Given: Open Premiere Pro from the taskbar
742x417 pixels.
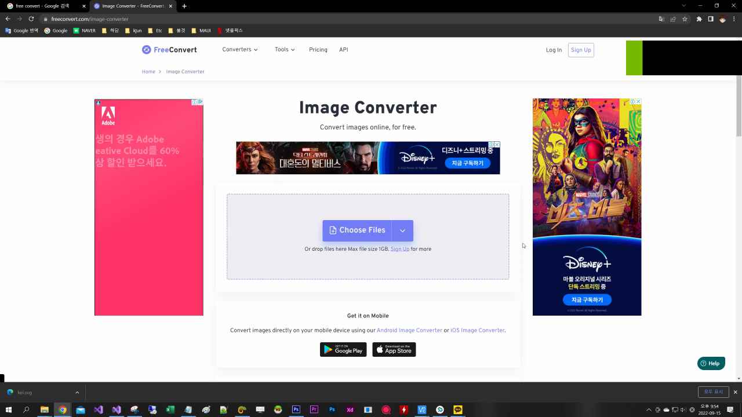Looking at the screenshot, I should (314, 410).
